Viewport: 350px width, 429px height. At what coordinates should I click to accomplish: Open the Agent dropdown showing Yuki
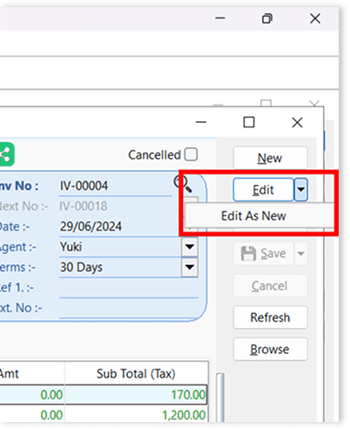pos(190,247)
